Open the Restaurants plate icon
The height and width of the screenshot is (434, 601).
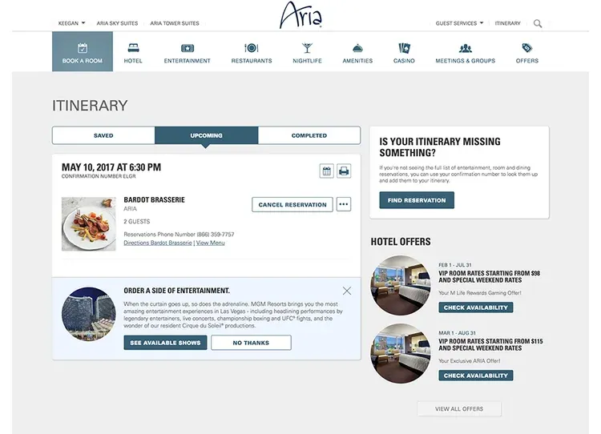tap(252, 48)
